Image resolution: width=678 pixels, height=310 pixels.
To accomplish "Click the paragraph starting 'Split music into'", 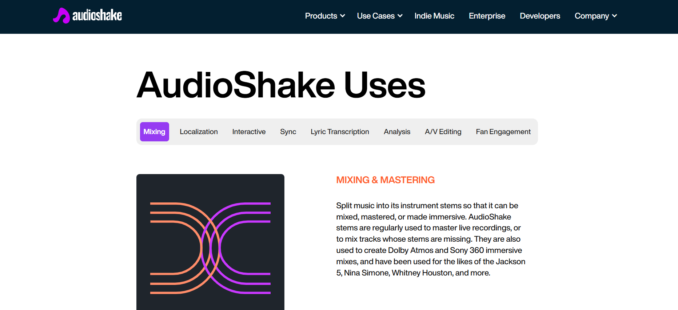I will point(431,239).
